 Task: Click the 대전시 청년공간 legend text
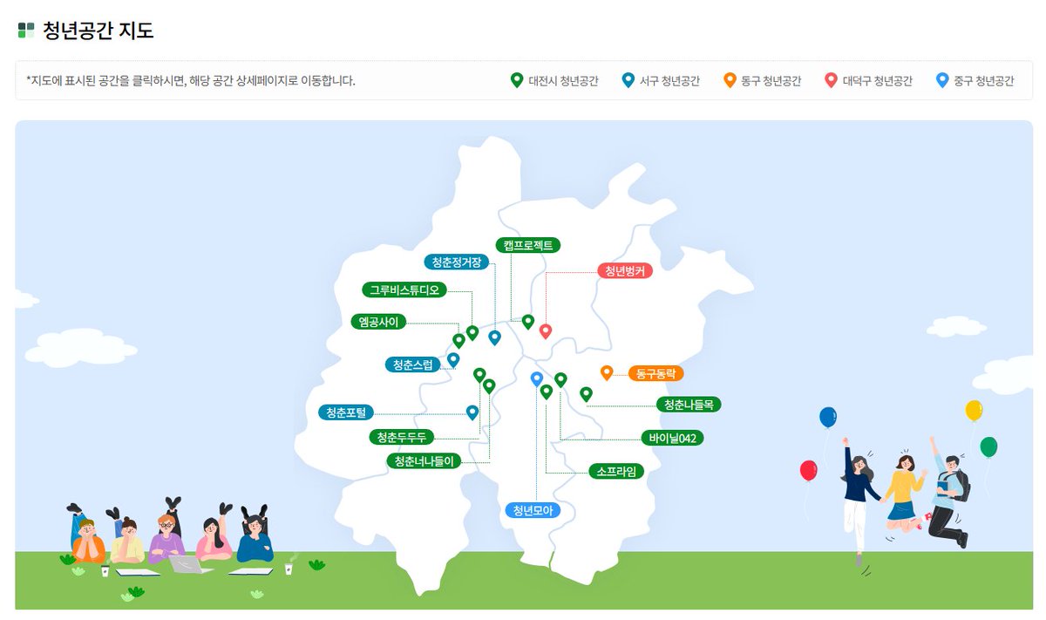(563, 81)
